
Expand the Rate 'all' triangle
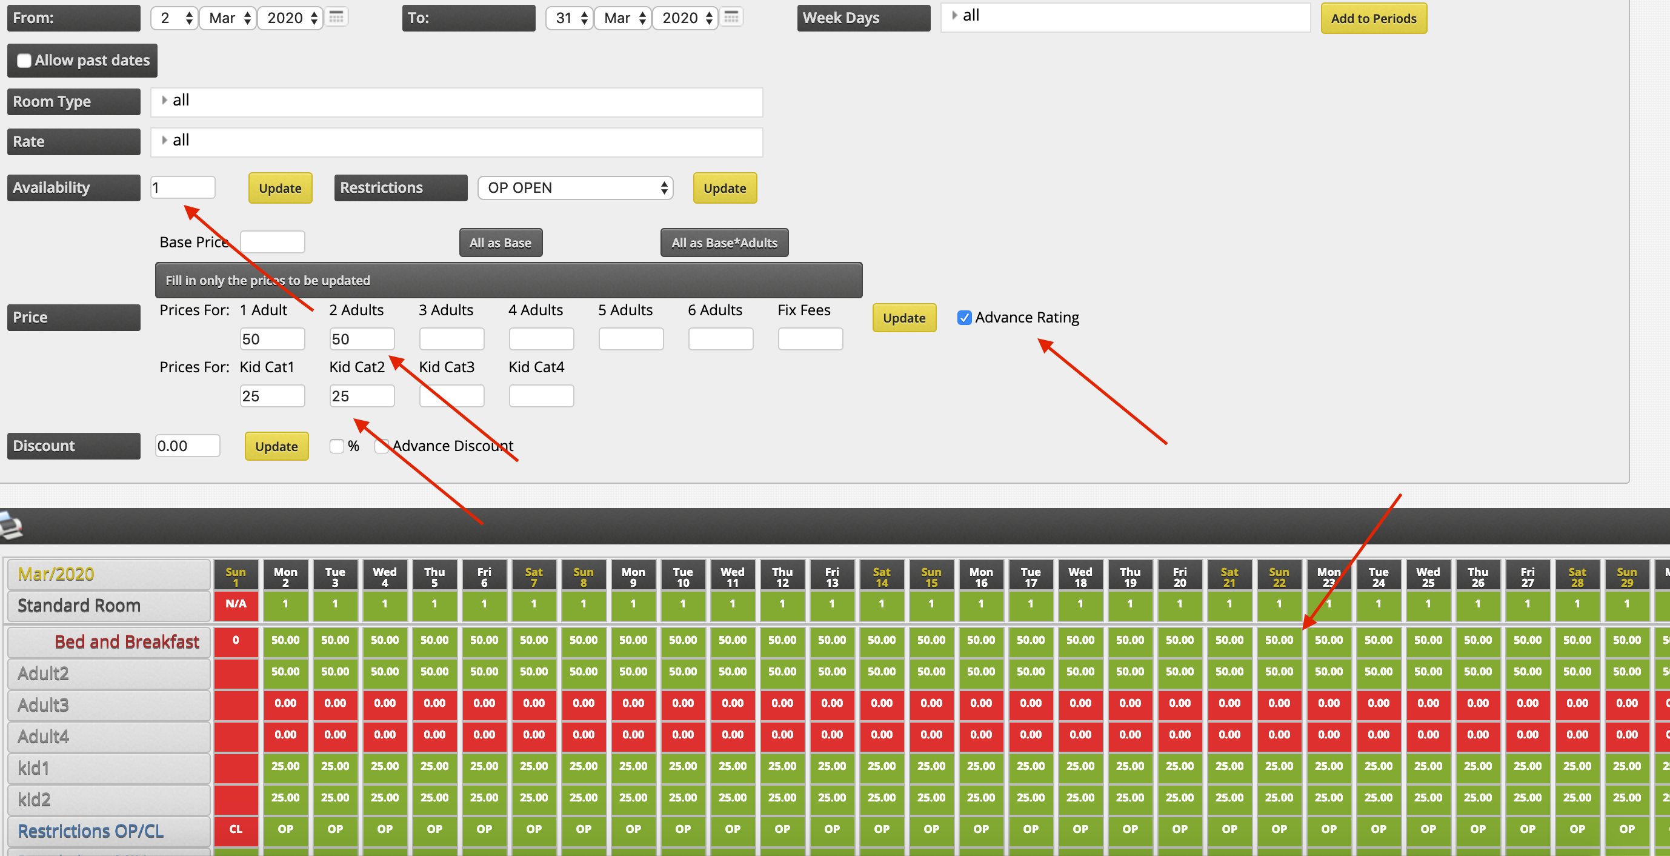click(x=164, y=140)
